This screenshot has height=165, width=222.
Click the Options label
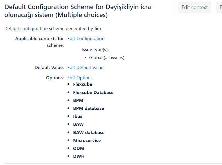[x=55, y=78]
